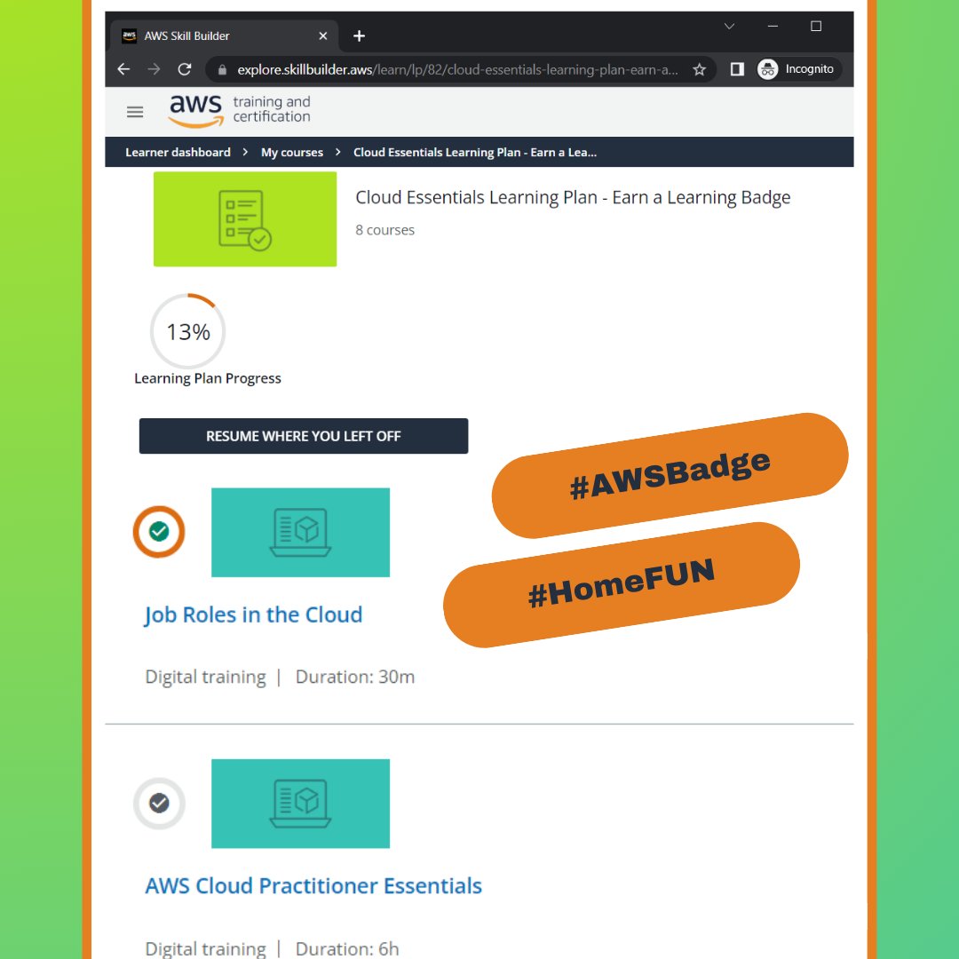The width and height of the screenshot is (959, 959).
Task: Open the tab search chevron dropdown
Action: click(x=729, y=27)
